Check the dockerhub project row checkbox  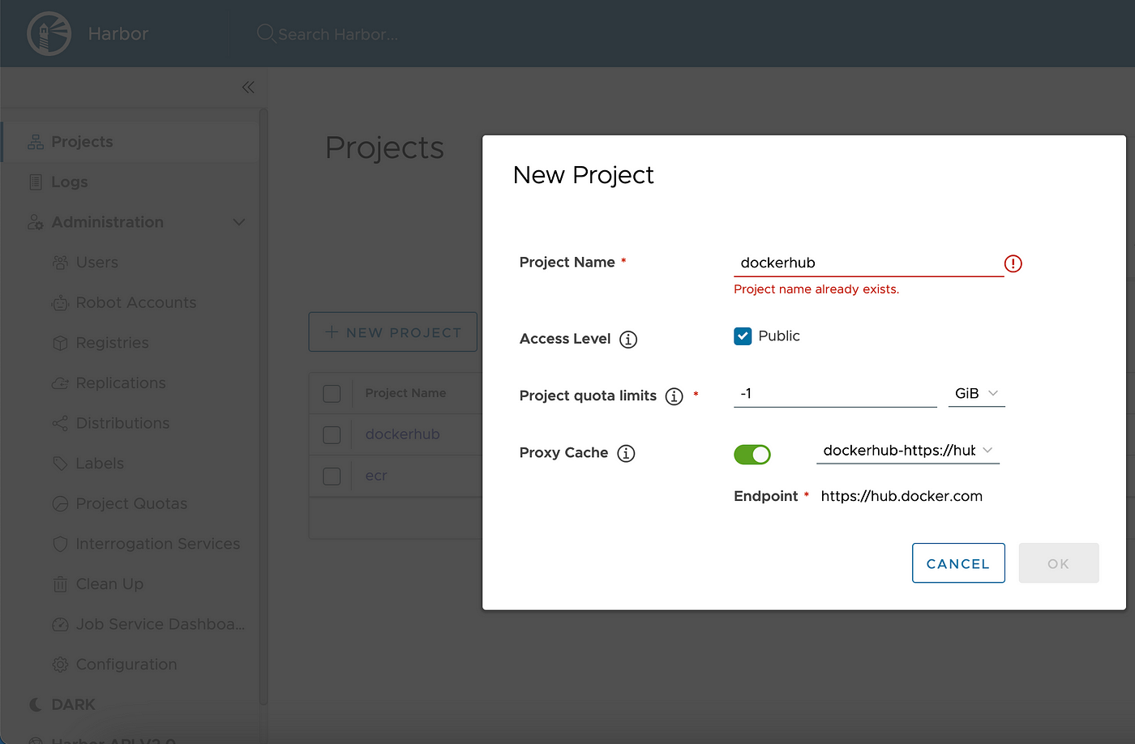pyautogui.click(x=332, y=435)
